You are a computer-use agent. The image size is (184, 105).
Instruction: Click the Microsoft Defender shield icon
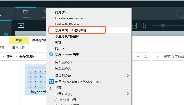(x=51, y=82)
